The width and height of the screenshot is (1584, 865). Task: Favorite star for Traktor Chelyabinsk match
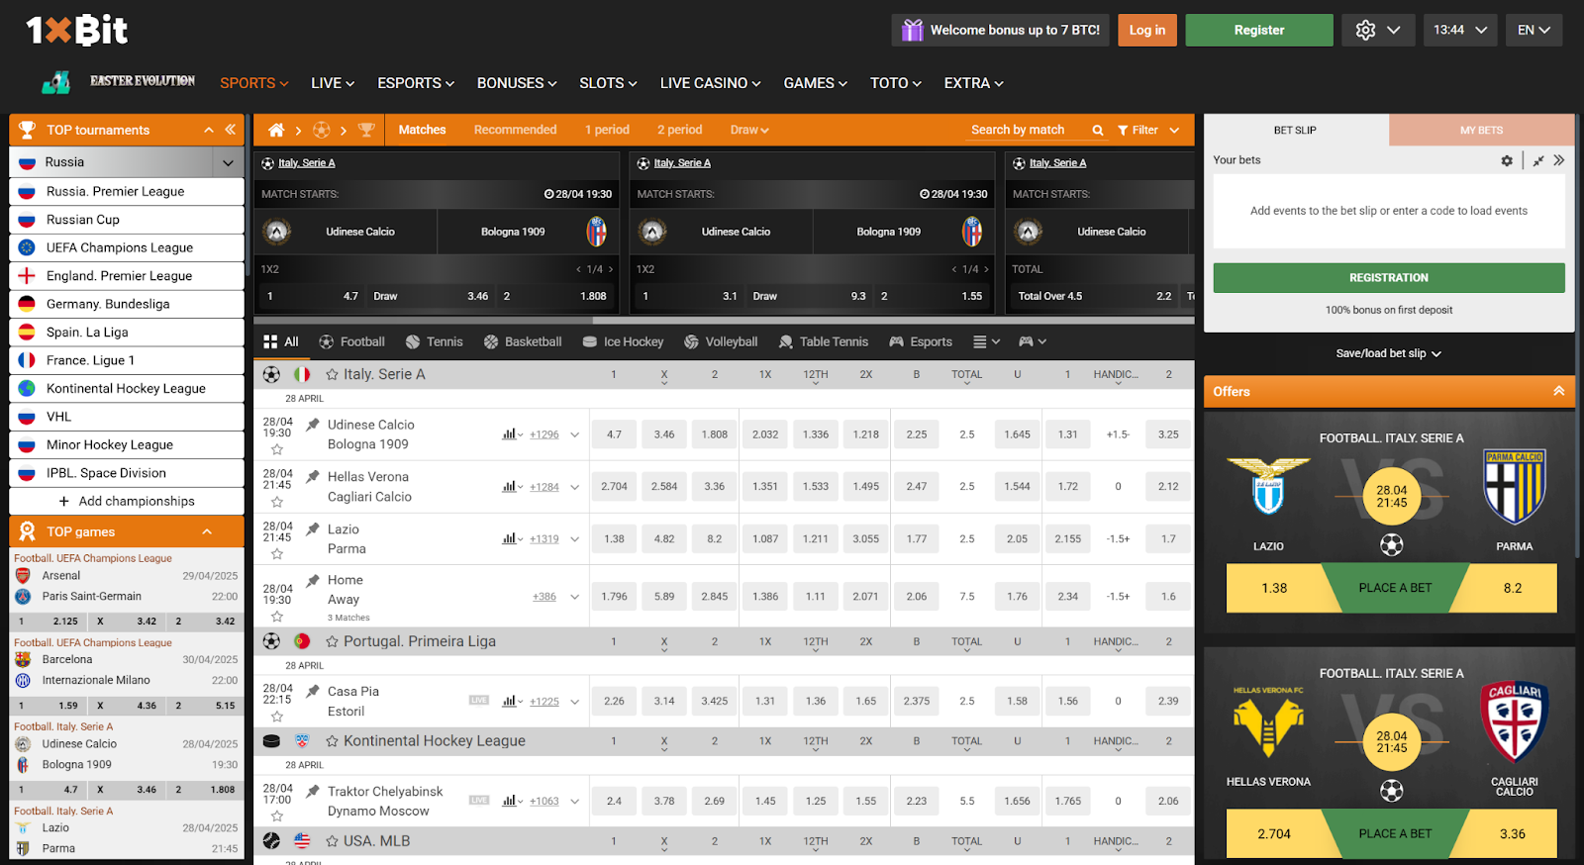tap(277, 817)
